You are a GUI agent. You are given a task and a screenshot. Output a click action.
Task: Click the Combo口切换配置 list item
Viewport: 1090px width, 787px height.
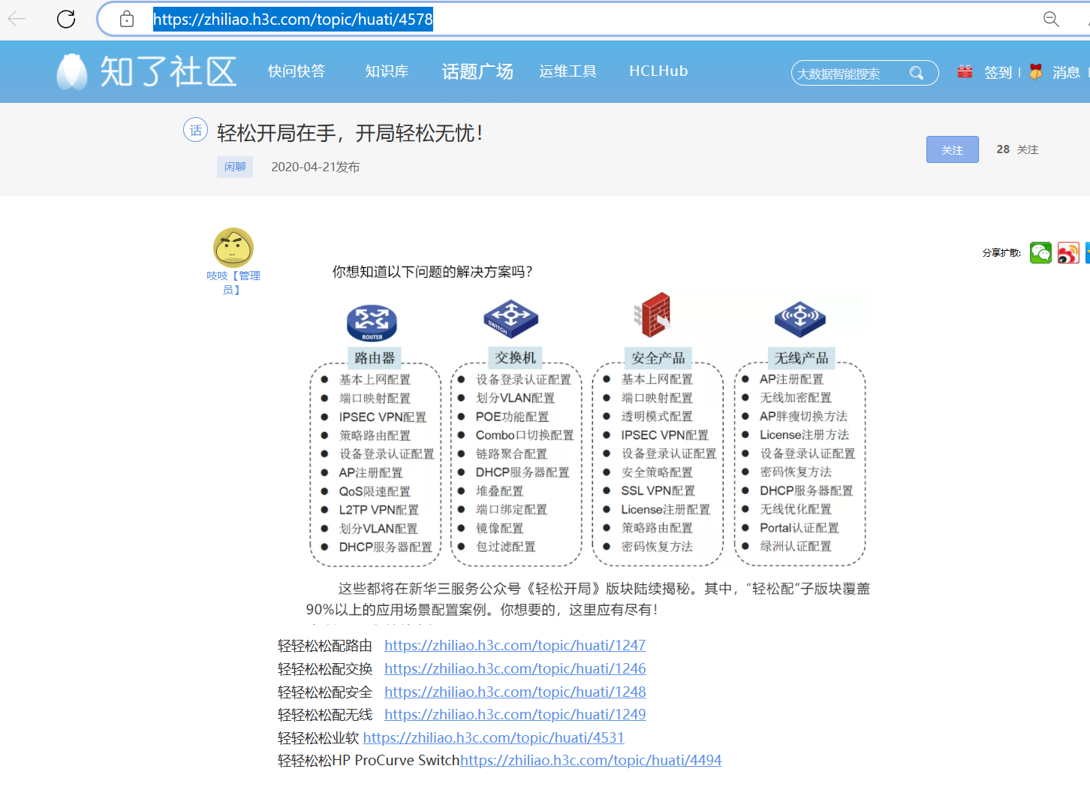click(525, 436)
